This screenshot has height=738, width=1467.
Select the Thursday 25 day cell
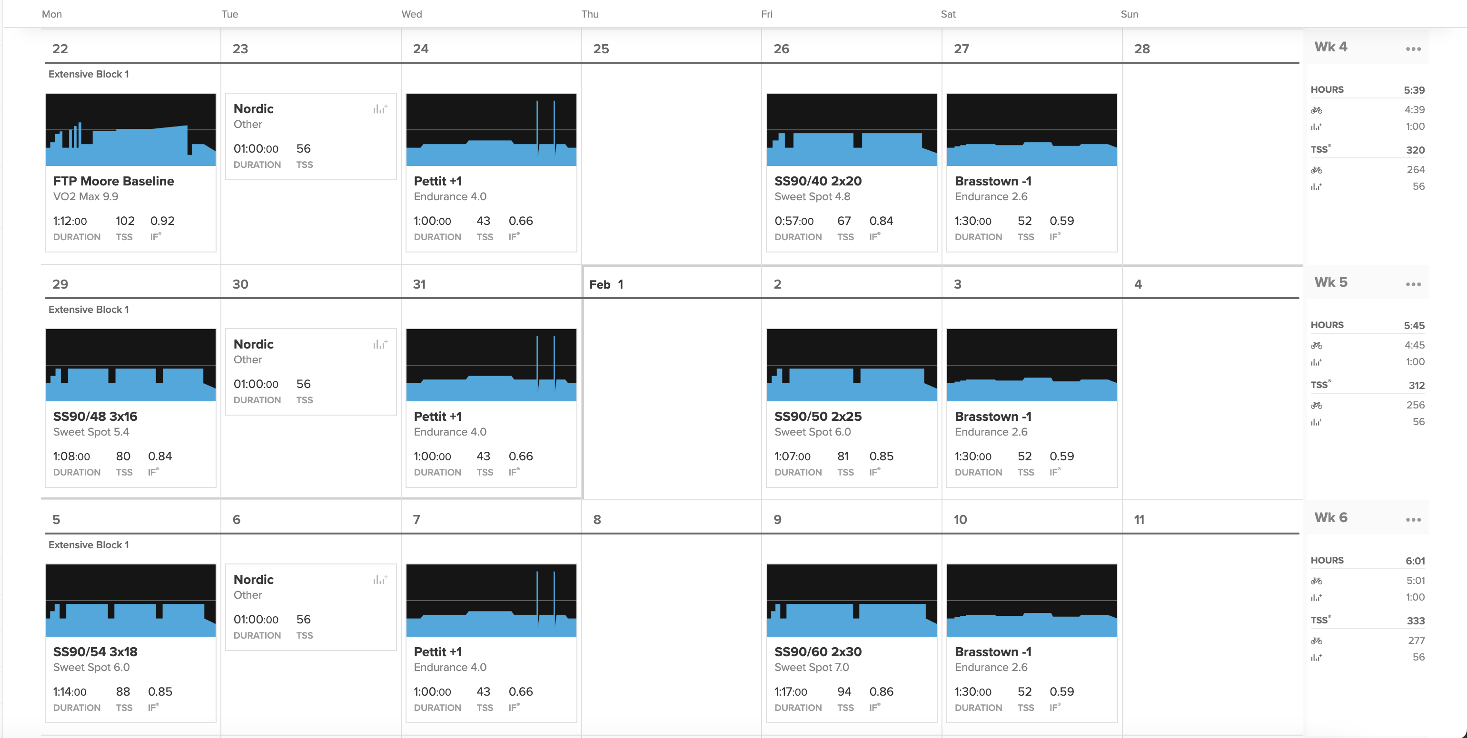(672, 147)
